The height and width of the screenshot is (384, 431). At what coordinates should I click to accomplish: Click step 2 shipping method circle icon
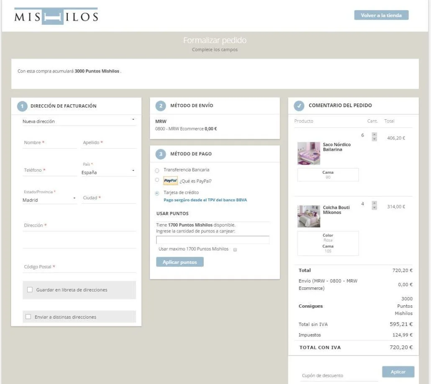pyautogui.click(x=161, y=106)
